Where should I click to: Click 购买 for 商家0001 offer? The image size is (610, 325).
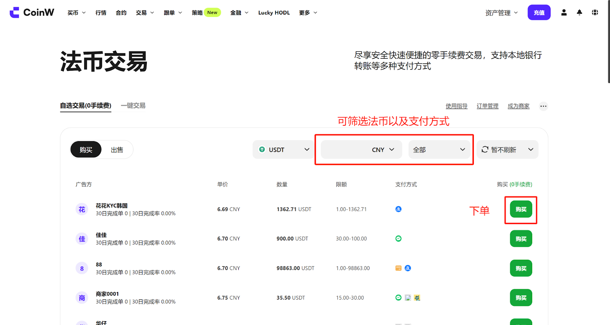pos(521,298)
